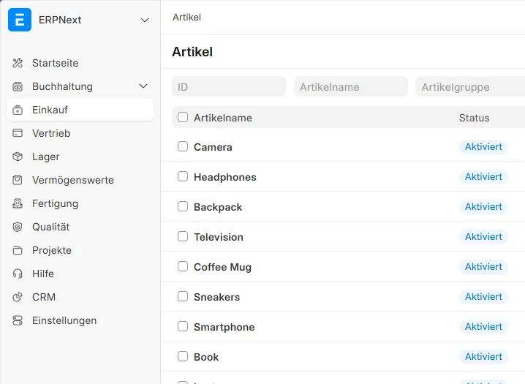Image resolution: width=525 pixels, height=384 pixels.
Task: Open Startseite via its tools icon
Action: click(18, 64)
